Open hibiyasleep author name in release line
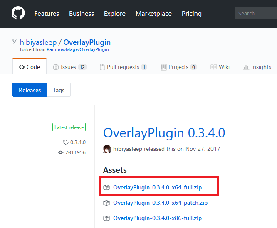 (128, 149)
